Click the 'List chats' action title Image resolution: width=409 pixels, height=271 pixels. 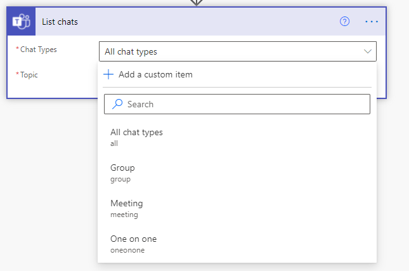click(60, 22)
